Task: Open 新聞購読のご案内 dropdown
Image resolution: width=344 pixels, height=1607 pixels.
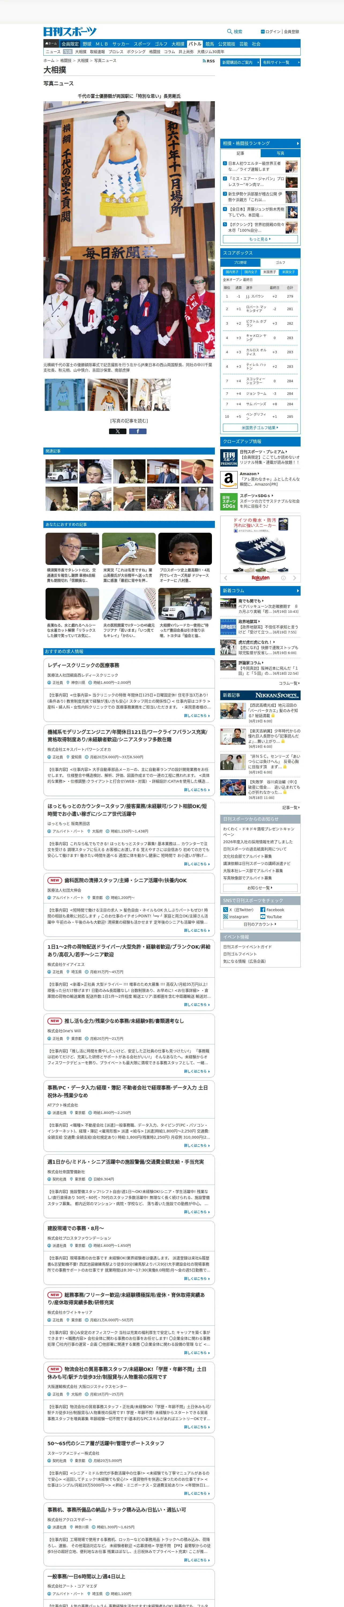Action: (x=240, y=62)
